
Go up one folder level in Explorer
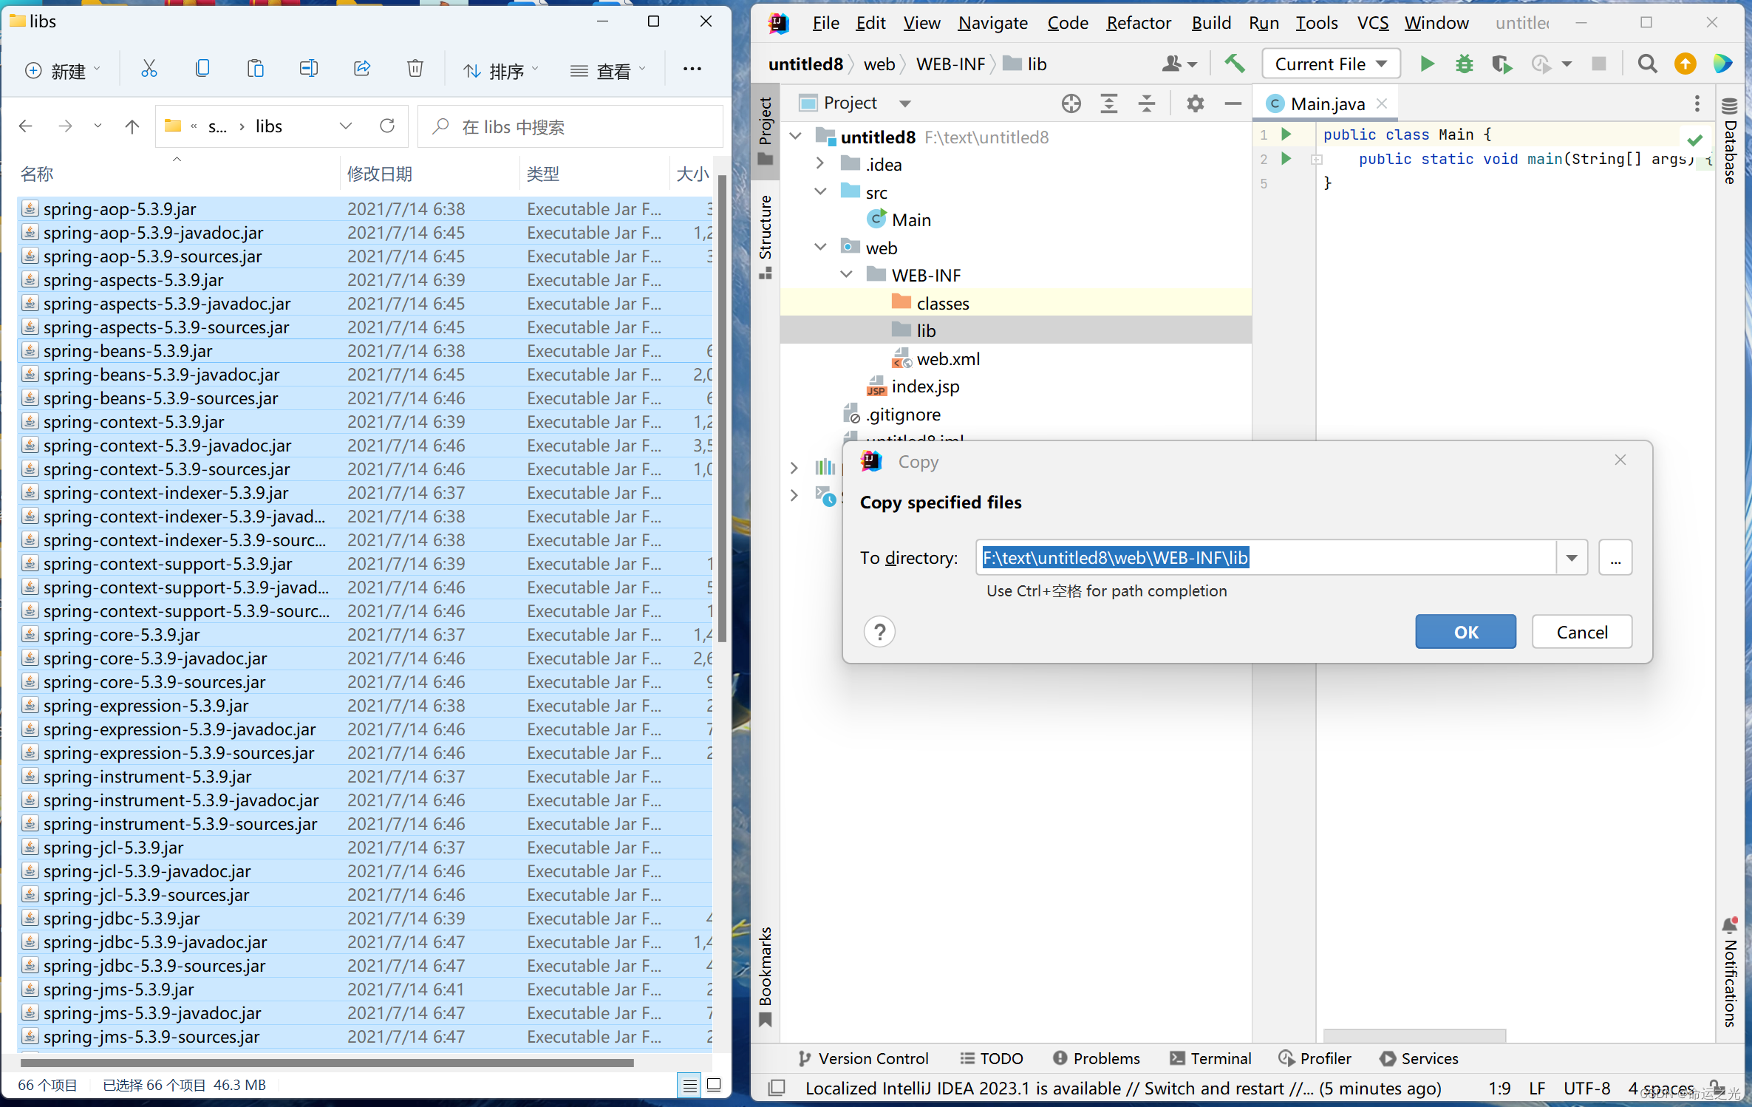click(132, 126)
